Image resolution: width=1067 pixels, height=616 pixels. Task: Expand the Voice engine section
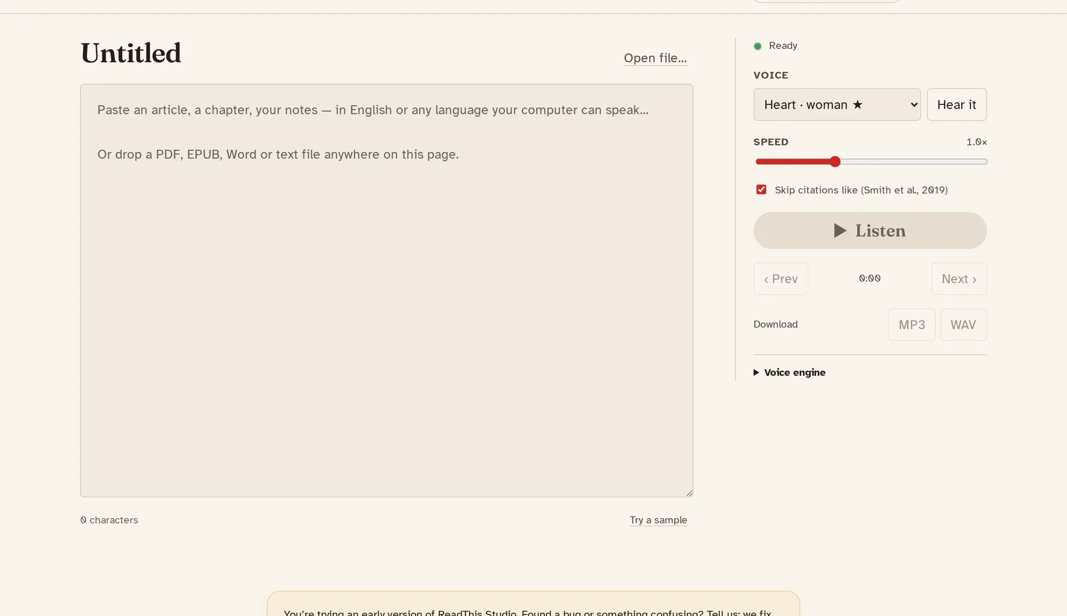click(790, 372)
